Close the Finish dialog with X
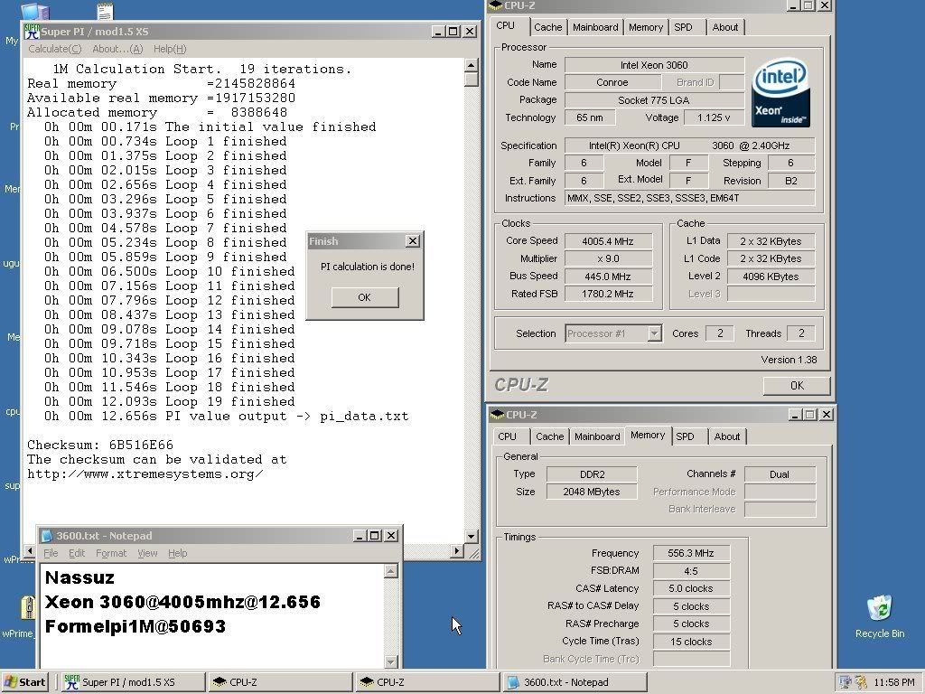Image resolution: width=925 pixels, height=694 pixels. coord(413,240)
